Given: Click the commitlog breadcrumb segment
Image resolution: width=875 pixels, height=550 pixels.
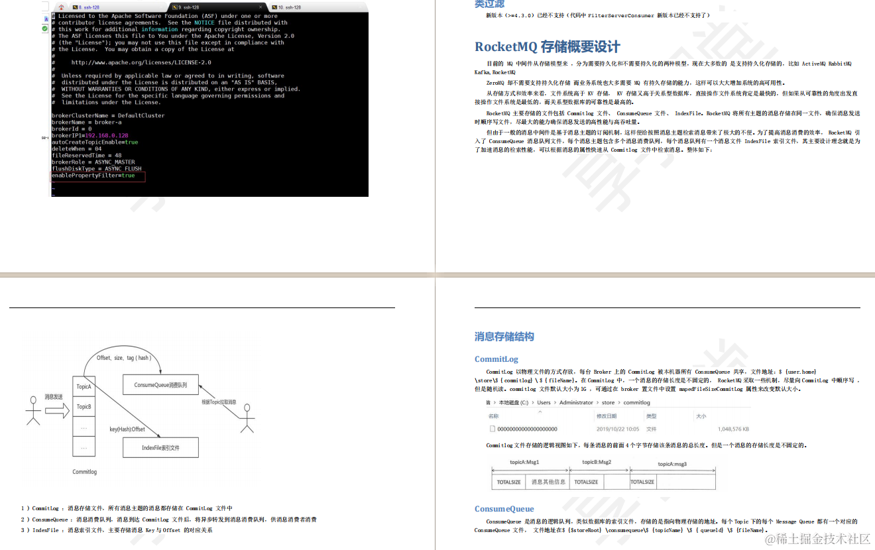Looking at the screenshot, I should (x=637, y=402).
